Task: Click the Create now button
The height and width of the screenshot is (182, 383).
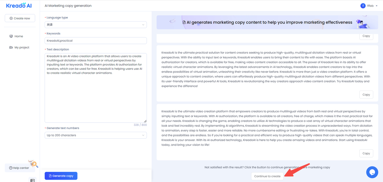Action: coord(20,18)
